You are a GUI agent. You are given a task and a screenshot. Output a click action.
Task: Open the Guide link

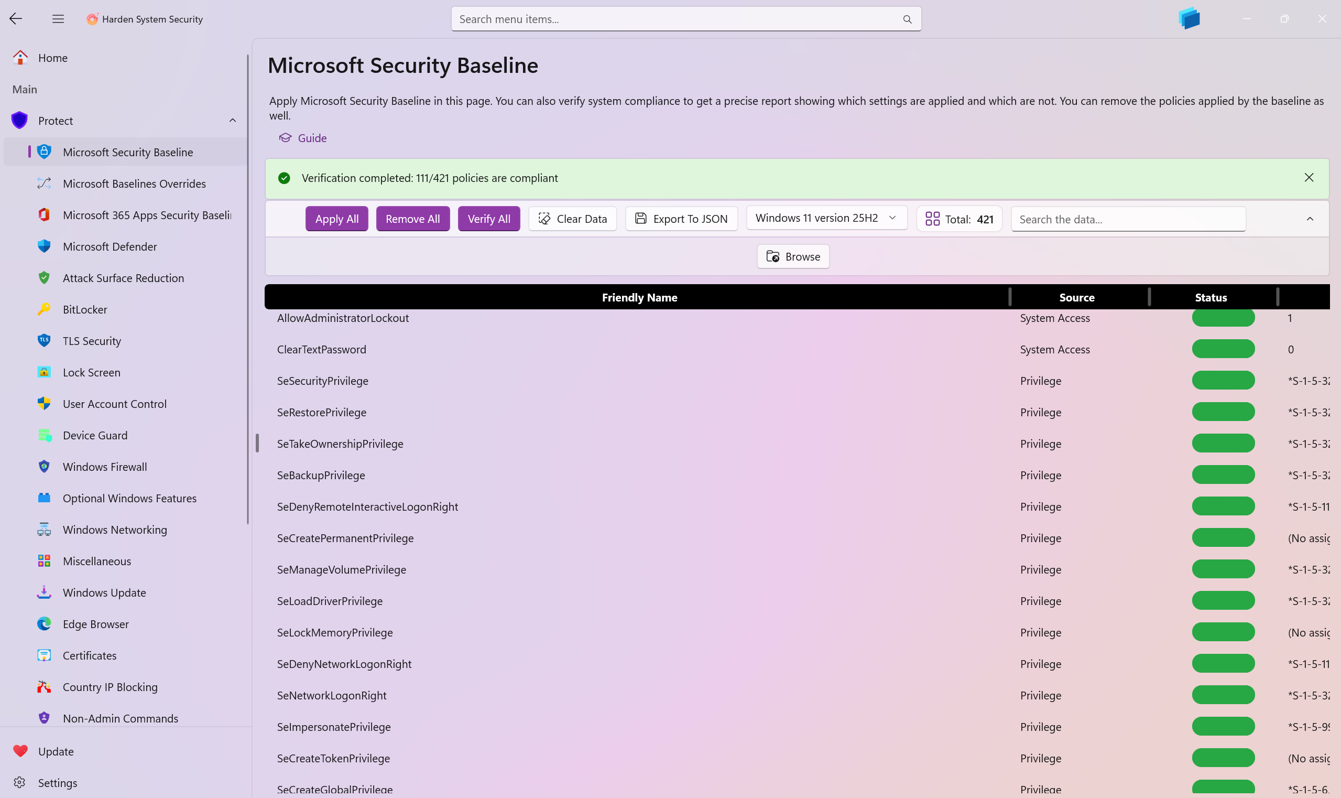[312, 138]
